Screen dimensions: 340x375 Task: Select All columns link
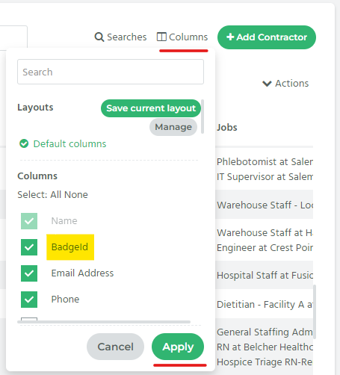pyautogui.click(x=55, y=195)
